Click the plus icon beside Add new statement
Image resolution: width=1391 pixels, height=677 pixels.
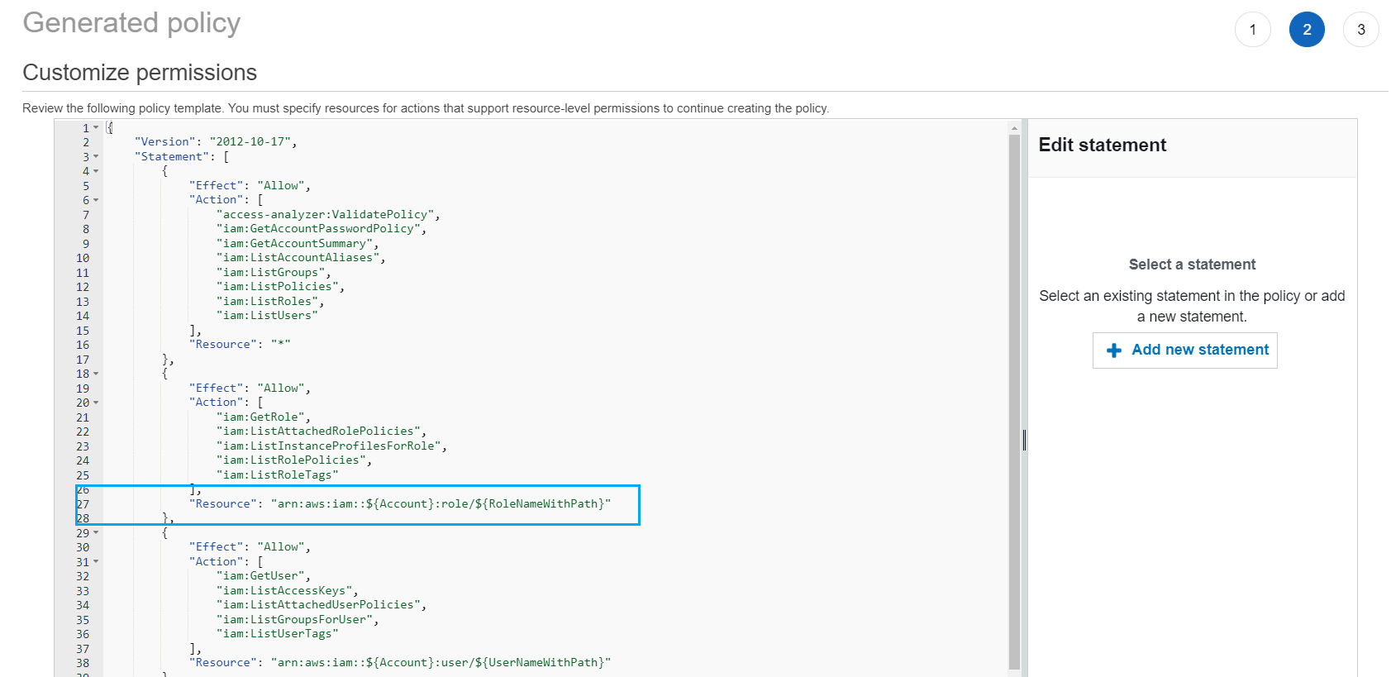1113,350
